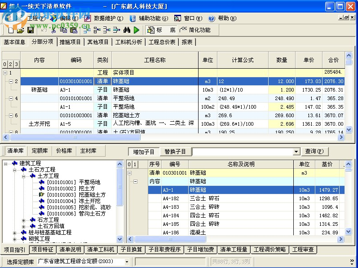Expand the 桩与桩基基础工程 tree node
Viewport: 358px width, 268px height.
point(15,233)
